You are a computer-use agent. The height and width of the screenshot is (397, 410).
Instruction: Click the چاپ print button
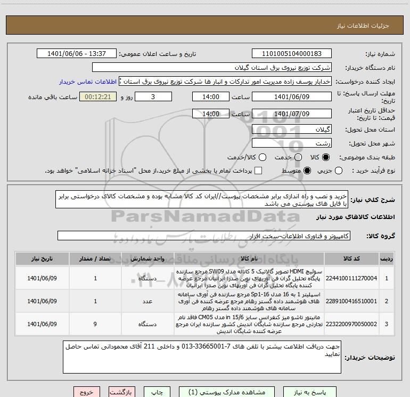pyautogui.click(x=157, y=392)
